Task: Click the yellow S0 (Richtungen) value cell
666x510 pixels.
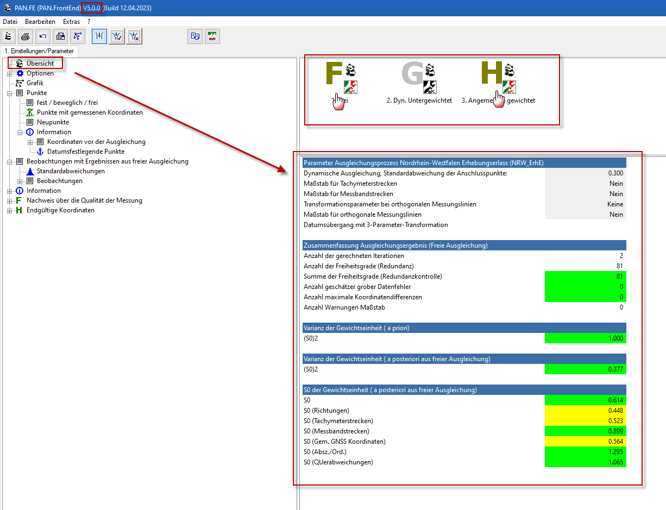Action: pos(585,411)
